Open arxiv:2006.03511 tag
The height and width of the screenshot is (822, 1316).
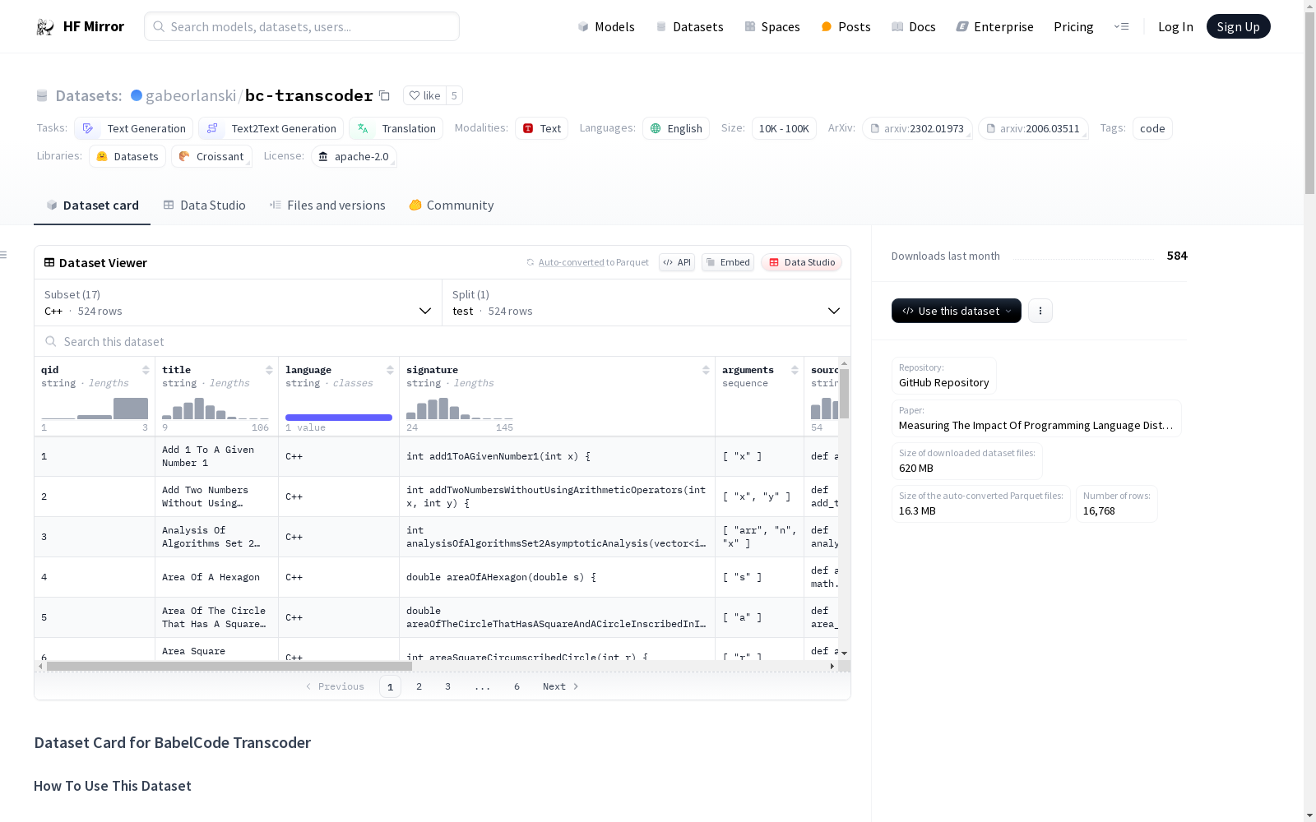(1033, 128)
